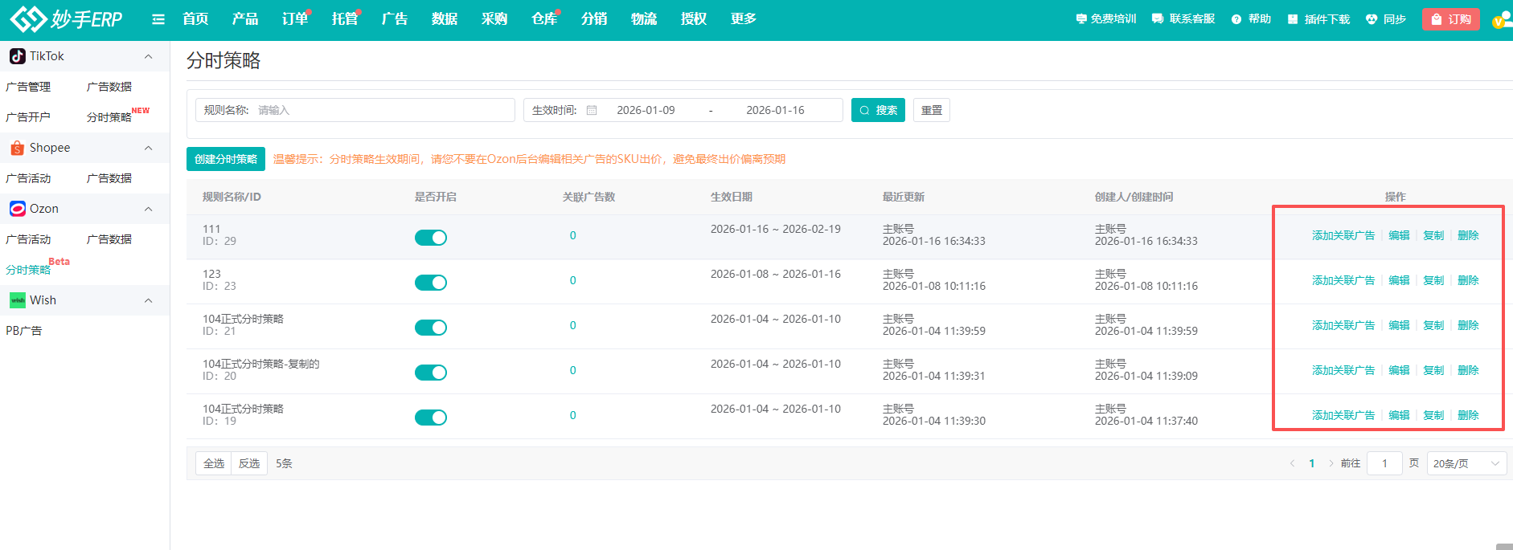Click the 规则名称 input field

click(382, 110)
